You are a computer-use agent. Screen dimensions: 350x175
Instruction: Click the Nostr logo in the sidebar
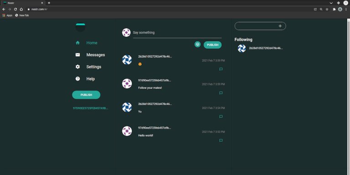pyautogui.click(x=80, y=27)
